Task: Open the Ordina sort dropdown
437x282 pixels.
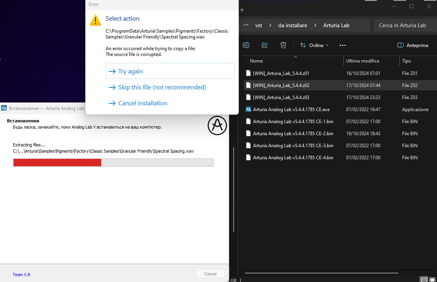Action: pyautogui.click(x=314, y=45)
